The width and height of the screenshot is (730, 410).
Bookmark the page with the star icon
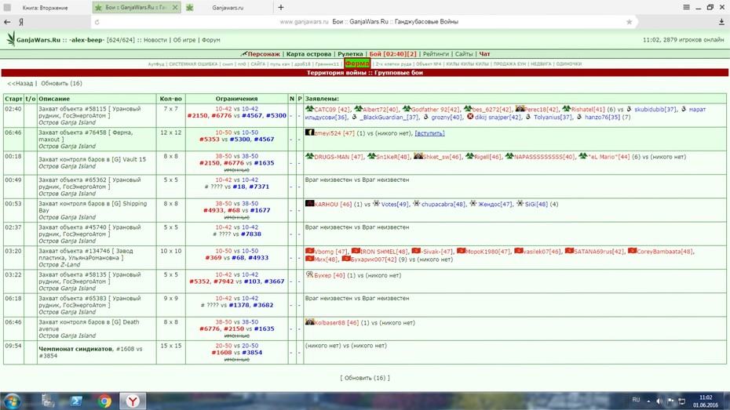tap(629, 22)
